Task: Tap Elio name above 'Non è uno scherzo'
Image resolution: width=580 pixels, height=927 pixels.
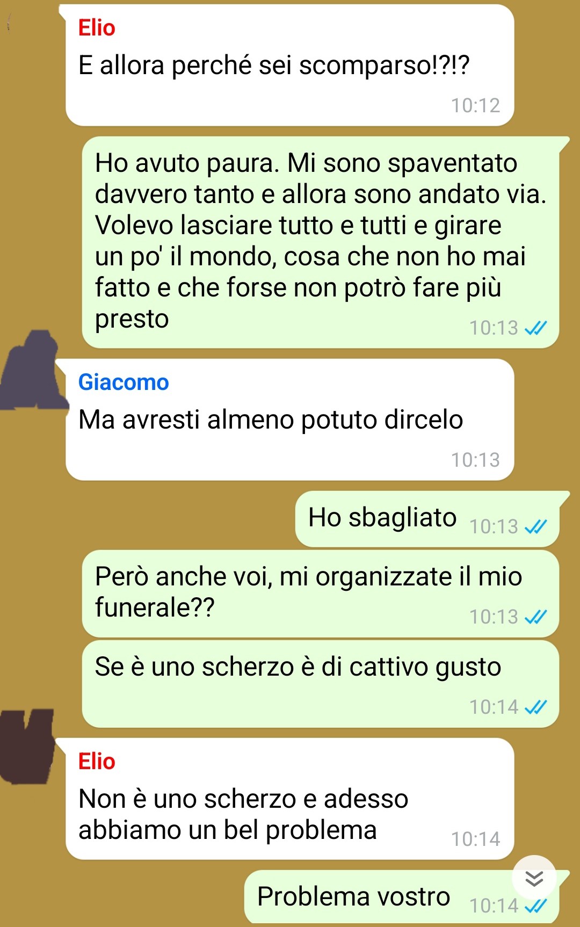Action: pos(97,762)
